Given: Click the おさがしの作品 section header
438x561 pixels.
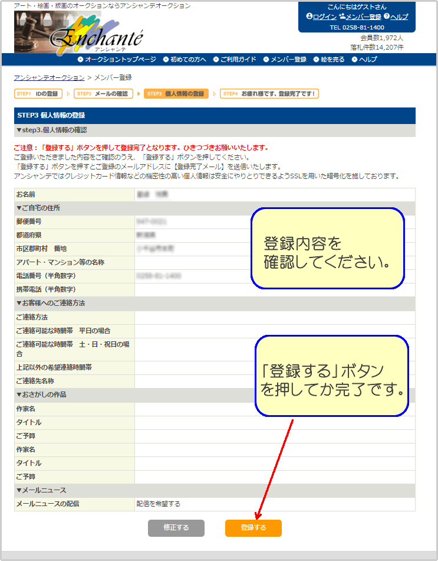Looking at the screenshot, I should pos(215,395).
